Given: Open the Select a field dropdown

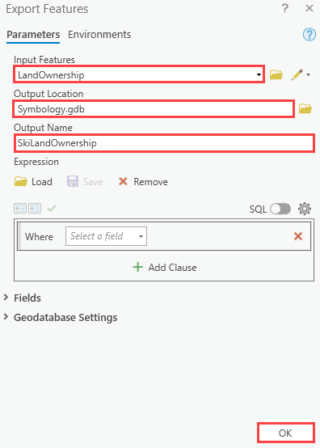Looking at the screenshot, I should (106, 236).
